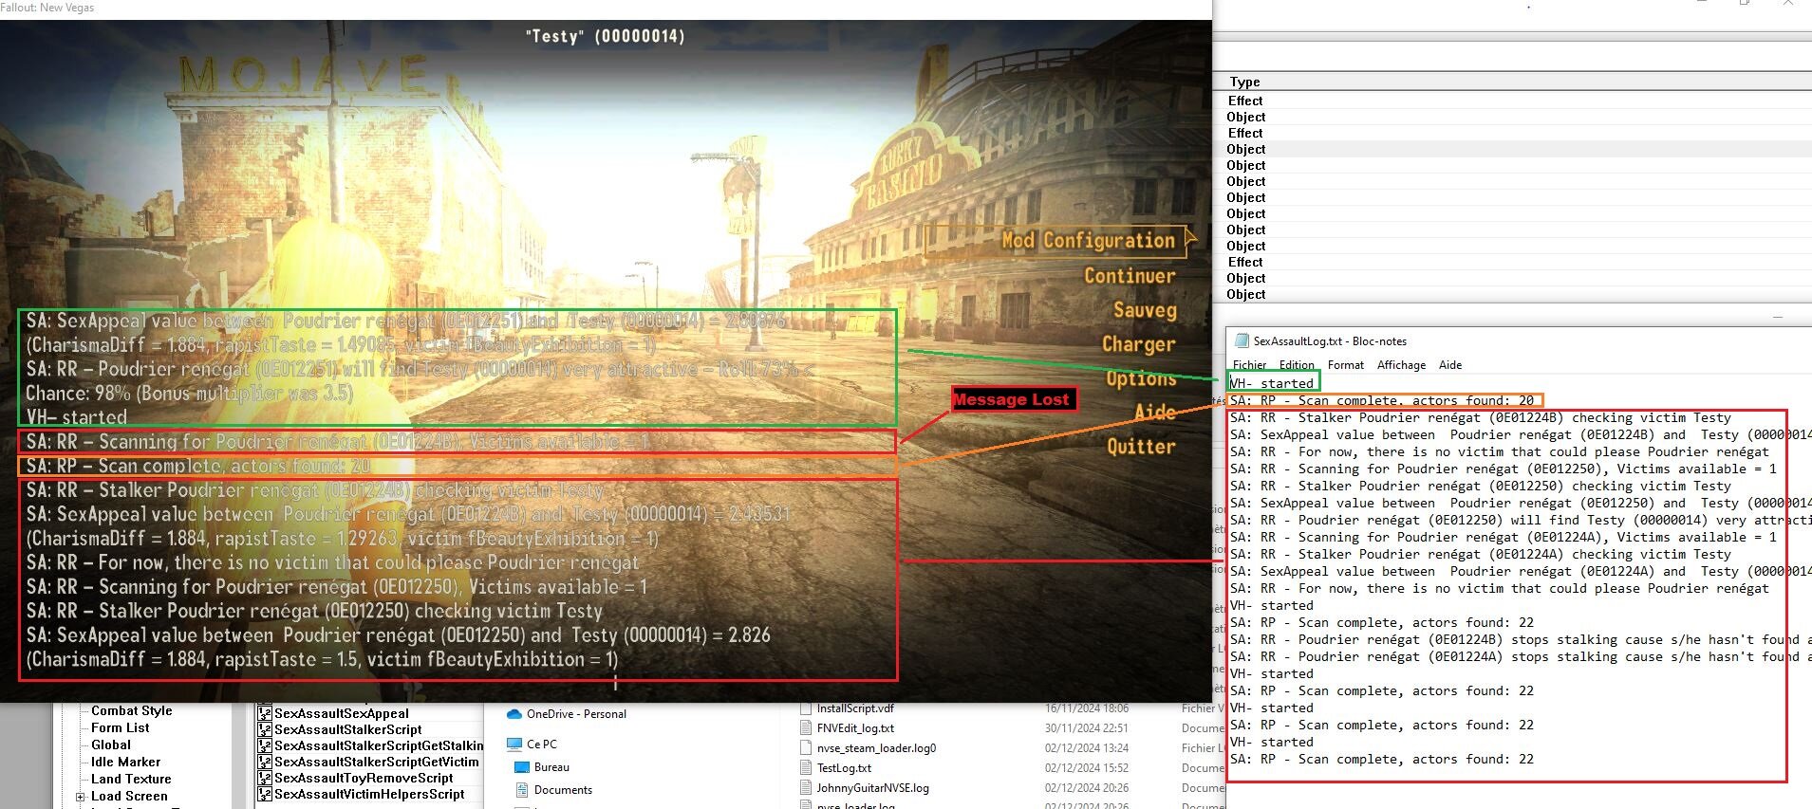Viewport: 1812px width, 809px height.
Task: Choose Sauveg in the game pause menu
Action: pyautogui.click(x=1145, y=311)
